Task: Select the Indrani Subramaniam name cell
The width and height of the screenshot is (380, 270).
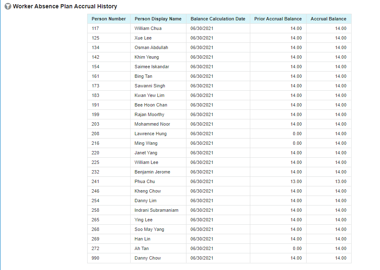Action: (156, 210)
